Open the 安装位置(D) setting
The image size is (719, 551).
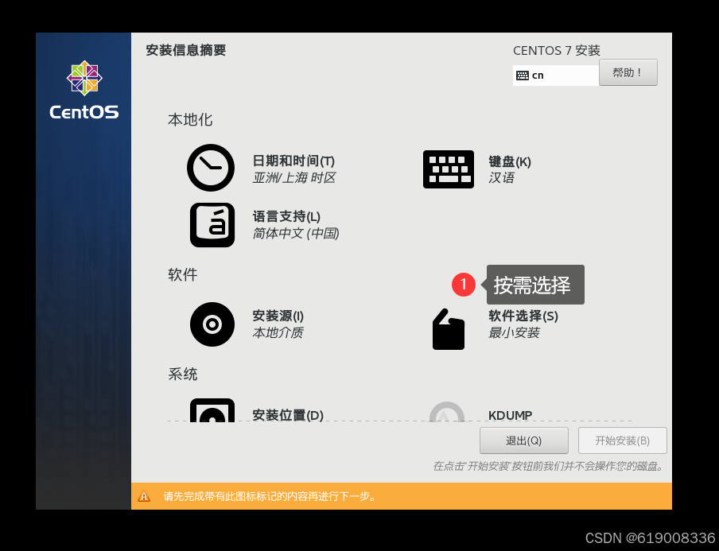click(x=288, y=415)
